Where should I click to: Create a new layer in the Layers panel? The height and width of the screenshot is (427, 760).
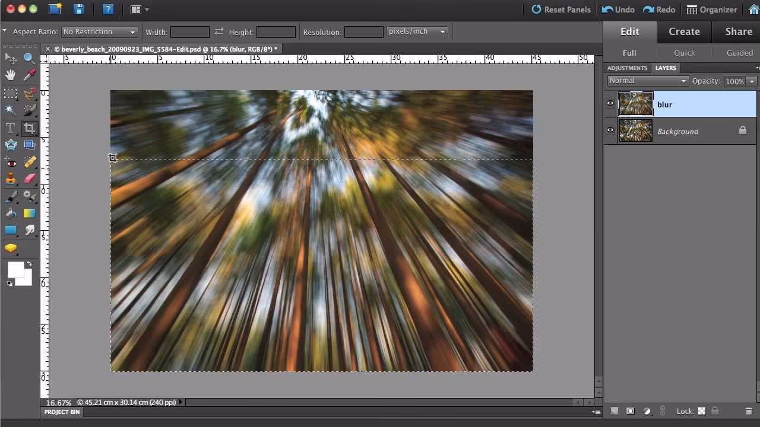[614, 410]
